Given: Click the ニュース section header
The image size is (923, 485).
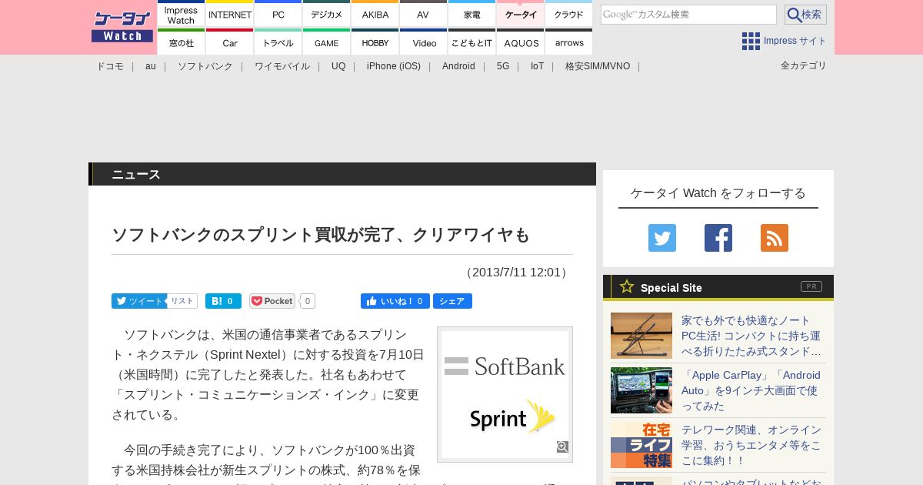Looking at the screenshot, I should click(342, 174).
